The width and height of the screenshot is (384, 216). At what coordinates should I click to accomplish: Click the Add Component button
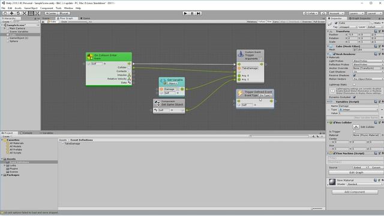(355, 192)
